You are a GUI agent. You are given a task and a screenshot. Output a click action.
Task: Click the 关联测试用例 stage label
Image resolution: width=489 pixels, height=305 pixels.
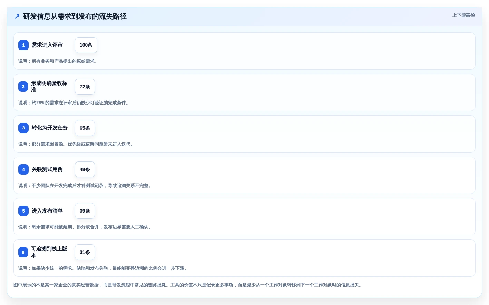point(47,169)
